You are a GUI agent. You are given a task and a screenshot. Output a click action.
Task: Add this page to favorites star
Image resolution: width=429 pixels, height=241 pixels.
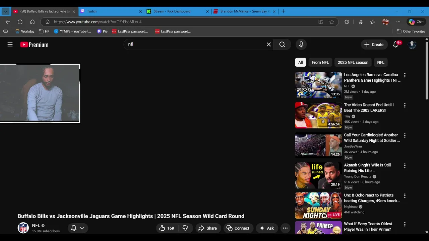click(332, 22)
